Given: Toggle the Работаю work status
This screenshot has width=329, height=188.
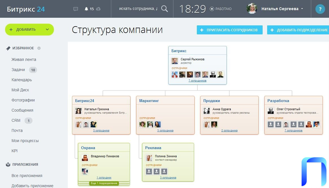Looking at the screenshot, I should point(221,9).
